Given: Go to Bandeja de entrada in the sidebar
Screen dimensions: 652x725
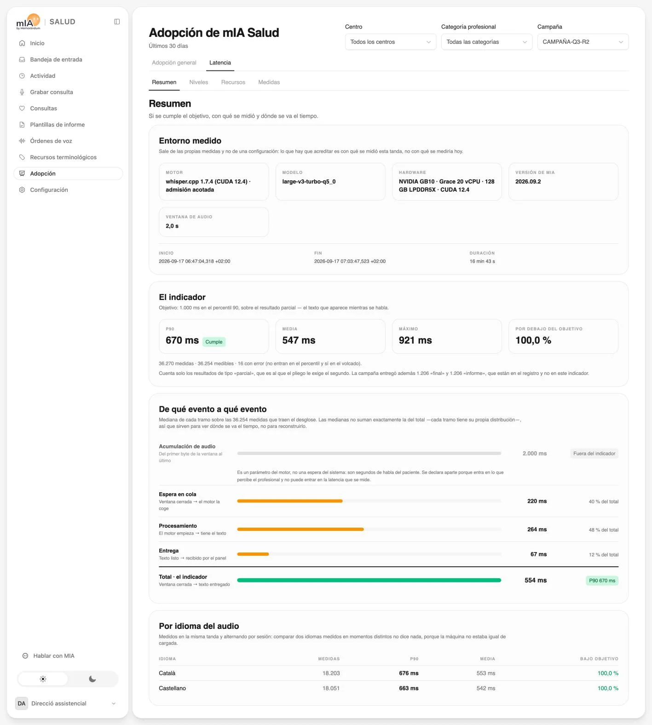Looking at the screenshot, I should tap(68, 59).
